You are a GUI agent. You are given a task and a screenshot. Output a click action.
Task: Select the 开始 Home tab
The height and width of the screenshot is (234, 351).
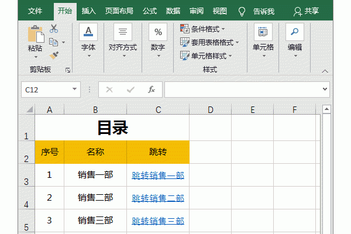(65, 11)
